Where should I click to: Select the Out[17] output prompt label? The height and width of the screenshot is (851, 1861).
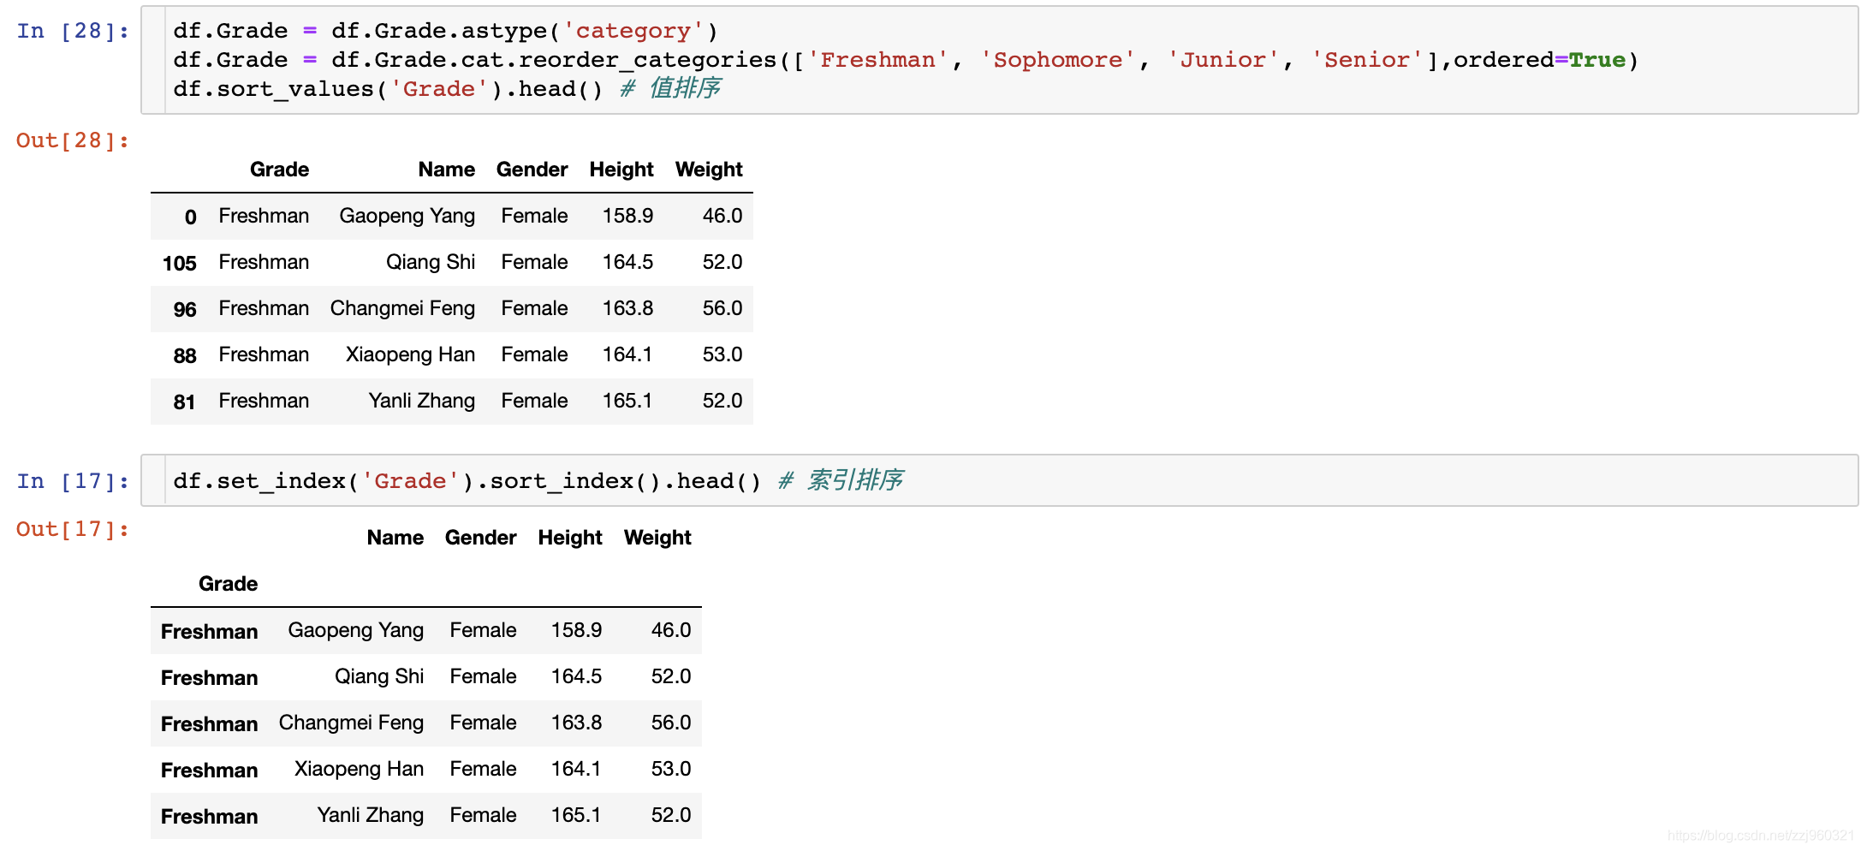(73, 529)
